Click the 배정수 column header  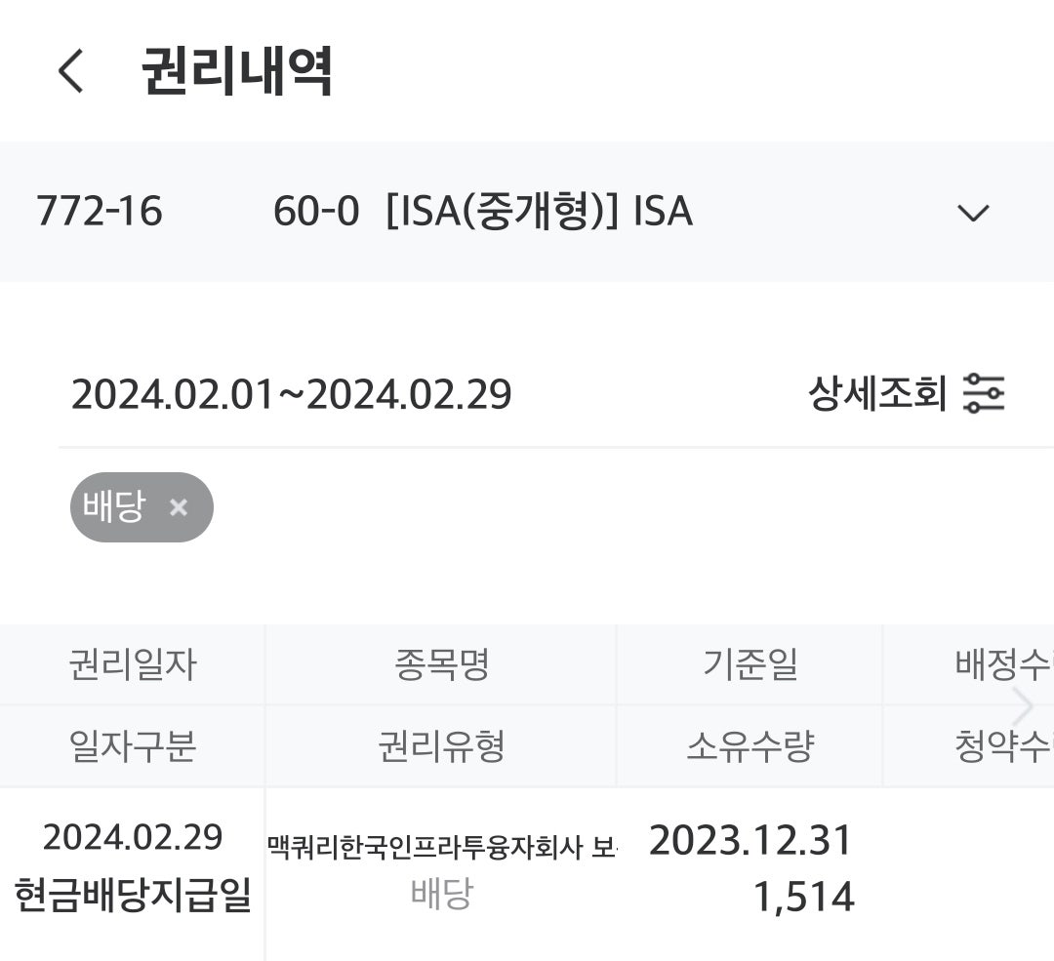click(1003, 664)
